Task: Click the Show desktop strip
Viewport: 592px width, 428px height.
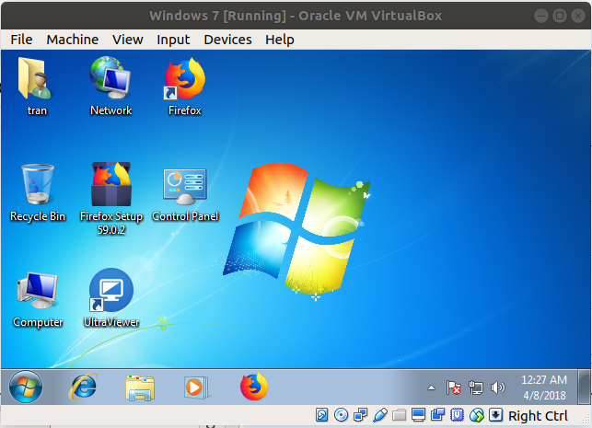Action: coord(584,387)
